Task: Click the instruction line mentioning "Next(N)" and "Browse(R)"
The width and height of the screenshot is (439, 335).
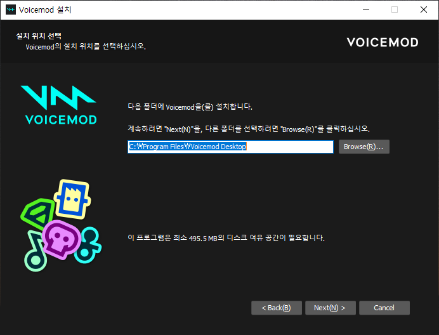Action: click(249, 129)
